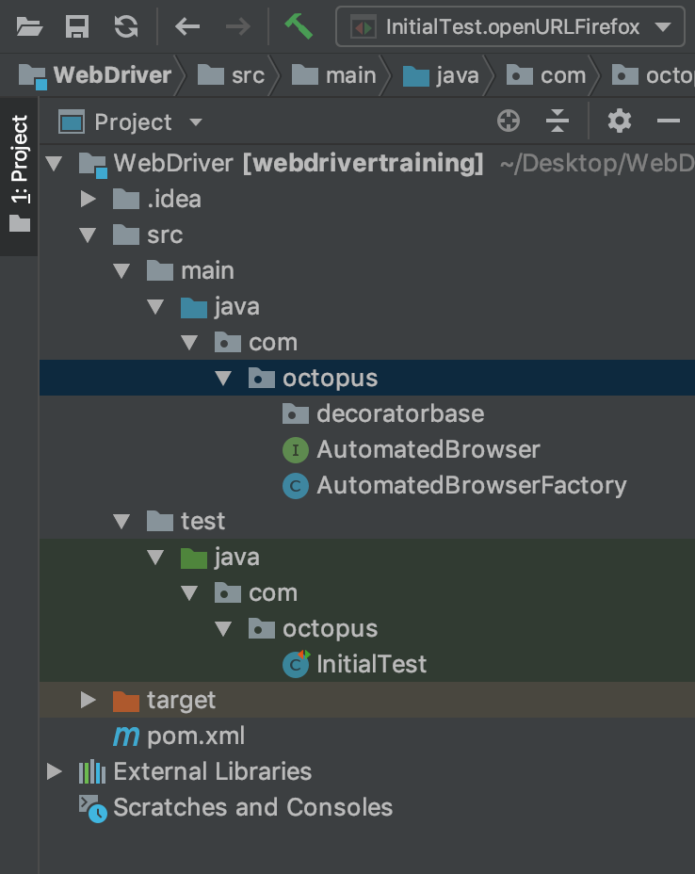Viewport: 695px width, 874px height.
Task: Select the AutomatedBrowserFactory class
Action: [x=471, y=485]
